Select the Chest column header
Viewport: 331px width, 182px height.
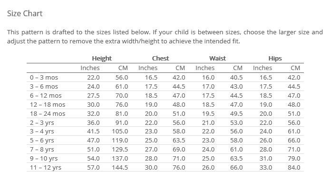coord(160,58)
